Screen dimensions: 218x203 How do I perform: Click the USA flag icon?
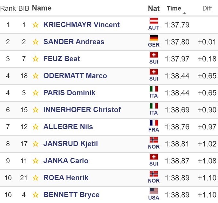coord(154,191)
